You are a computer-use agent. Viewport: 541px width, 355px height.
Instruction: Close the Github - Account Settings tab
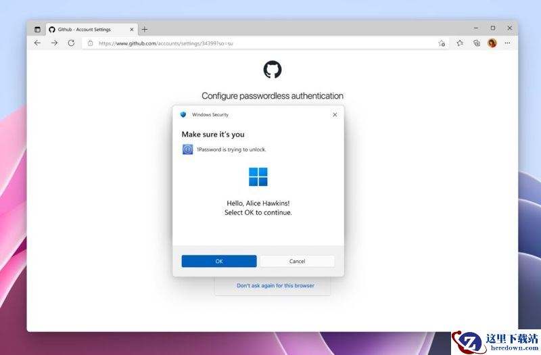(131, 30)
